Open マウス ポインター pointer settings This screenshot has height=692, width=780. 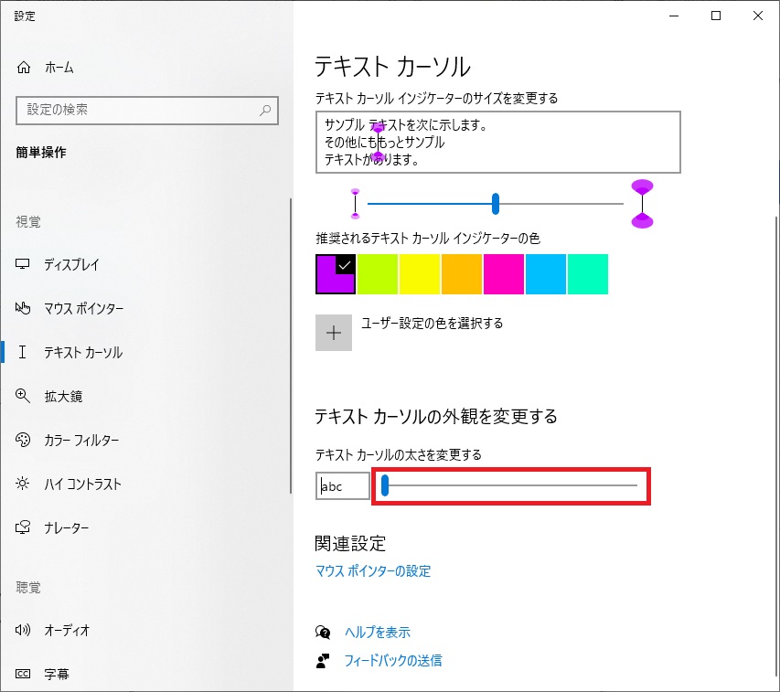83,308
